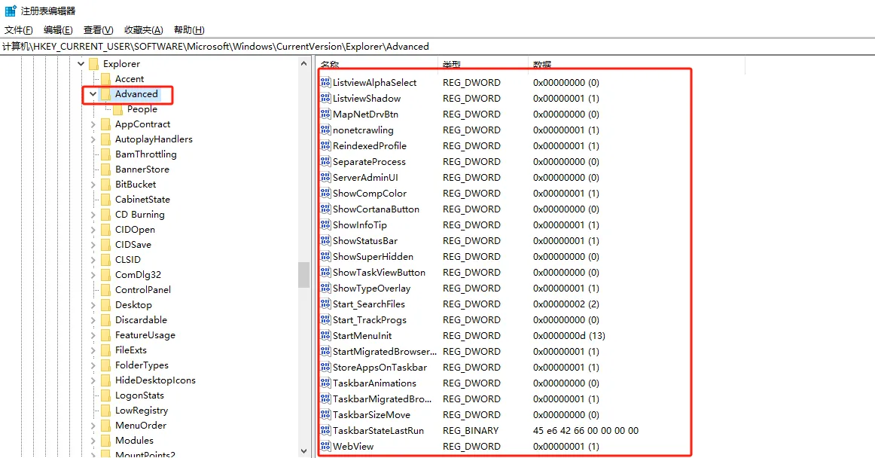Select the Start_TrackProgs value icon
This screenshot has width=875, height=458.
point(326,320)
